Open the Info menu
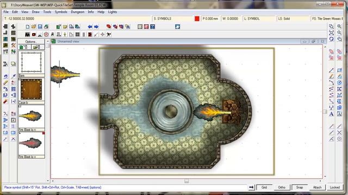The height and width of the screenshot is (195, 348). point(91,12)
